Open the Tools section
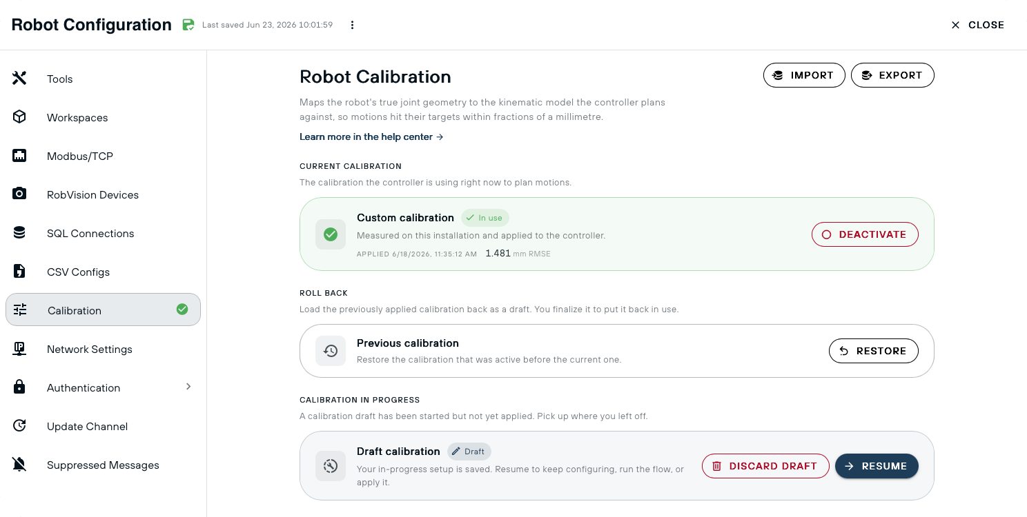The image size is (1027, 517). point(104,79)
